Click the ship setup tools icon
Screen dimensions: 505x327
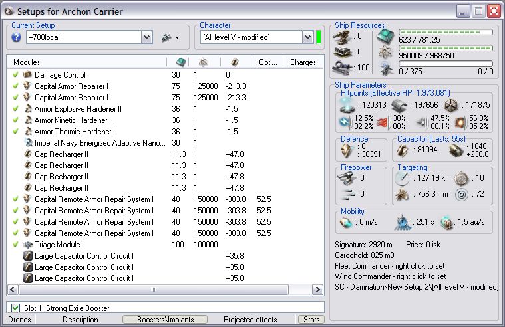click(166, 37)
